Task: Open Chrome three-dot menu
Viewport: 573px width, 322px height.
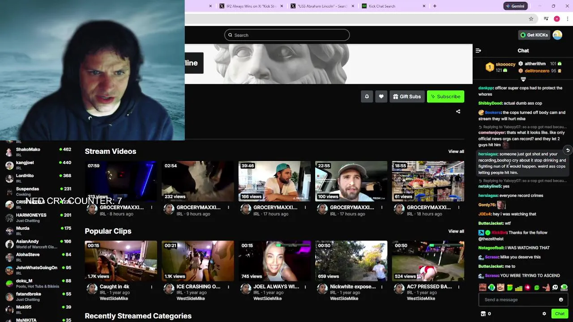Action: (x=568, y=19)
